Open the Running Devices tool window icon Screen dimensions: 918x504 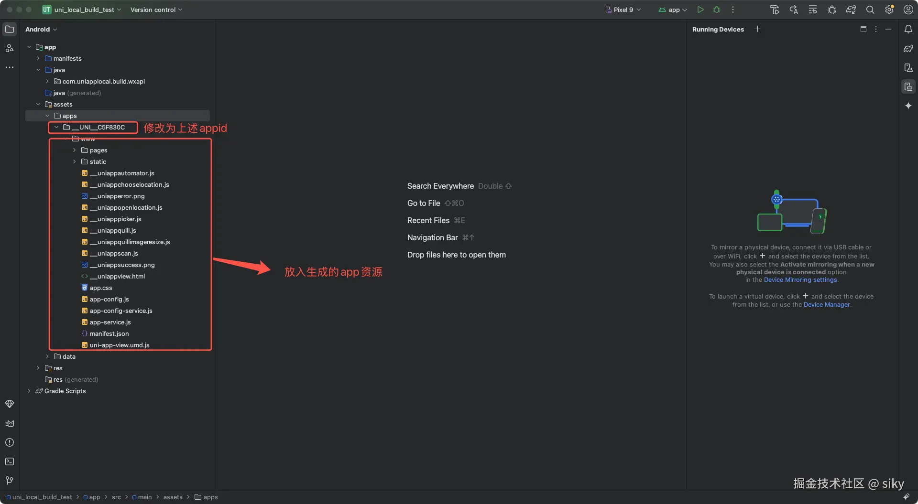pyautogui.click(x=908, y=86)
